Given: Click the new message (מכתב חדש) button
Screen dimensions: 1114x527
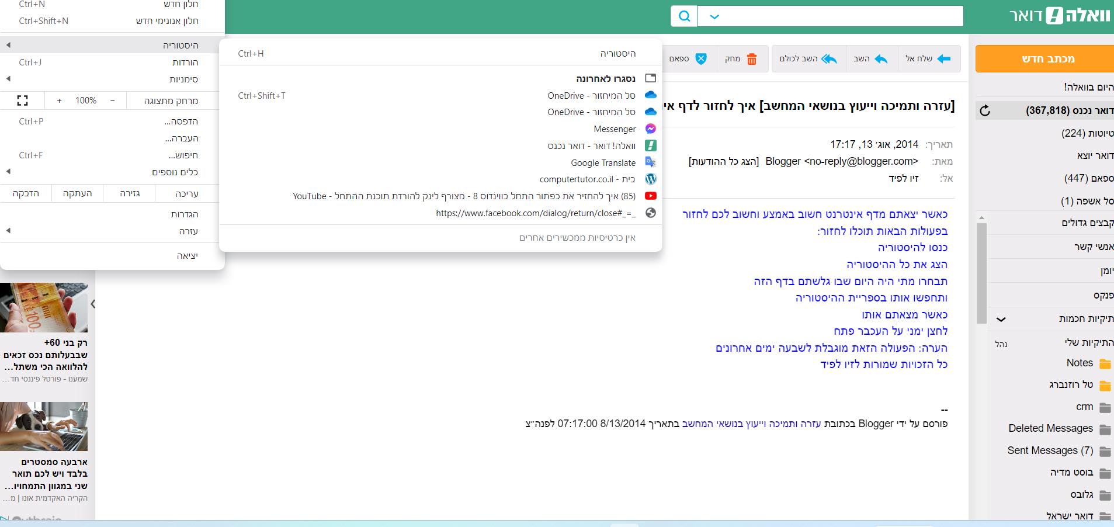Looking at the screenshot, I should coord(1047,59).
